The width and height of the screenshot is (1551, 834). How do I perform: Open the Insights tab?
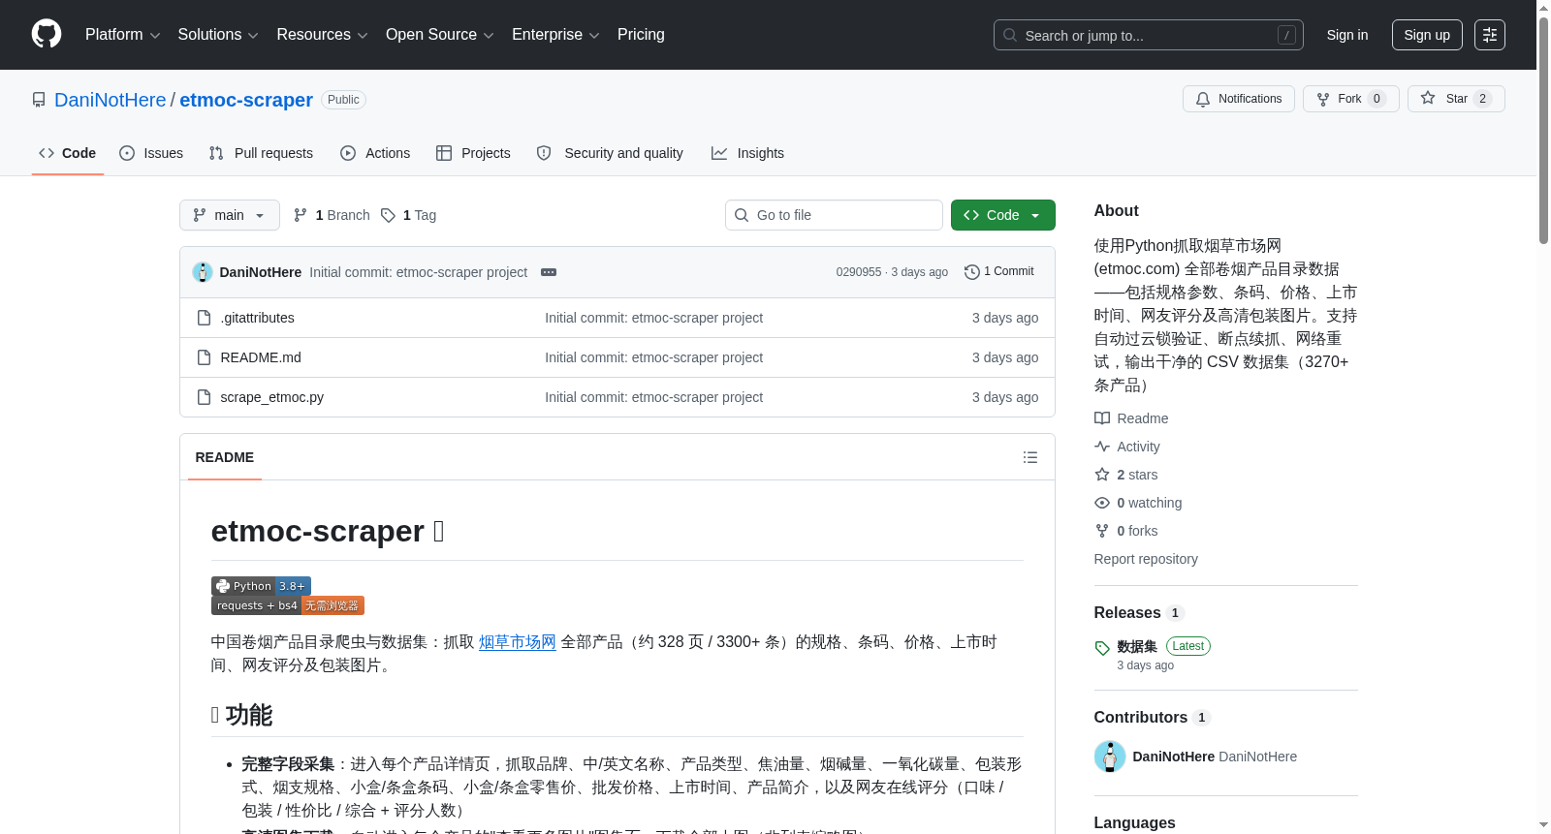coord(747,153)
